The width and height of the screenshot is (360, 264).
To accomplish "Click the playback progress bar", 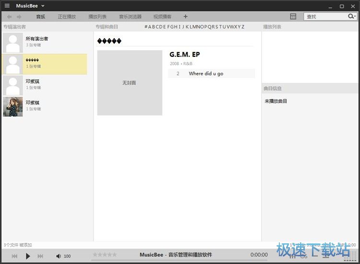I will coord(180,260).
